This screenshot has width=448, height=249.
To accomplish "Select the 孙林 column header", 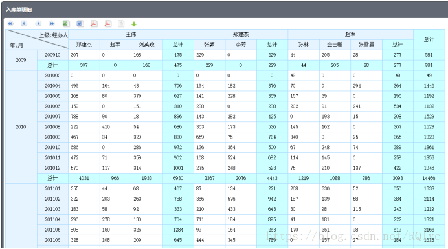I will click(x=304, y=45).
